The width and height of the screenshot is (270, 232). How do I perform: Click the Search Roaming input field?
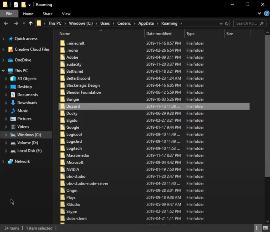[250, 23]
